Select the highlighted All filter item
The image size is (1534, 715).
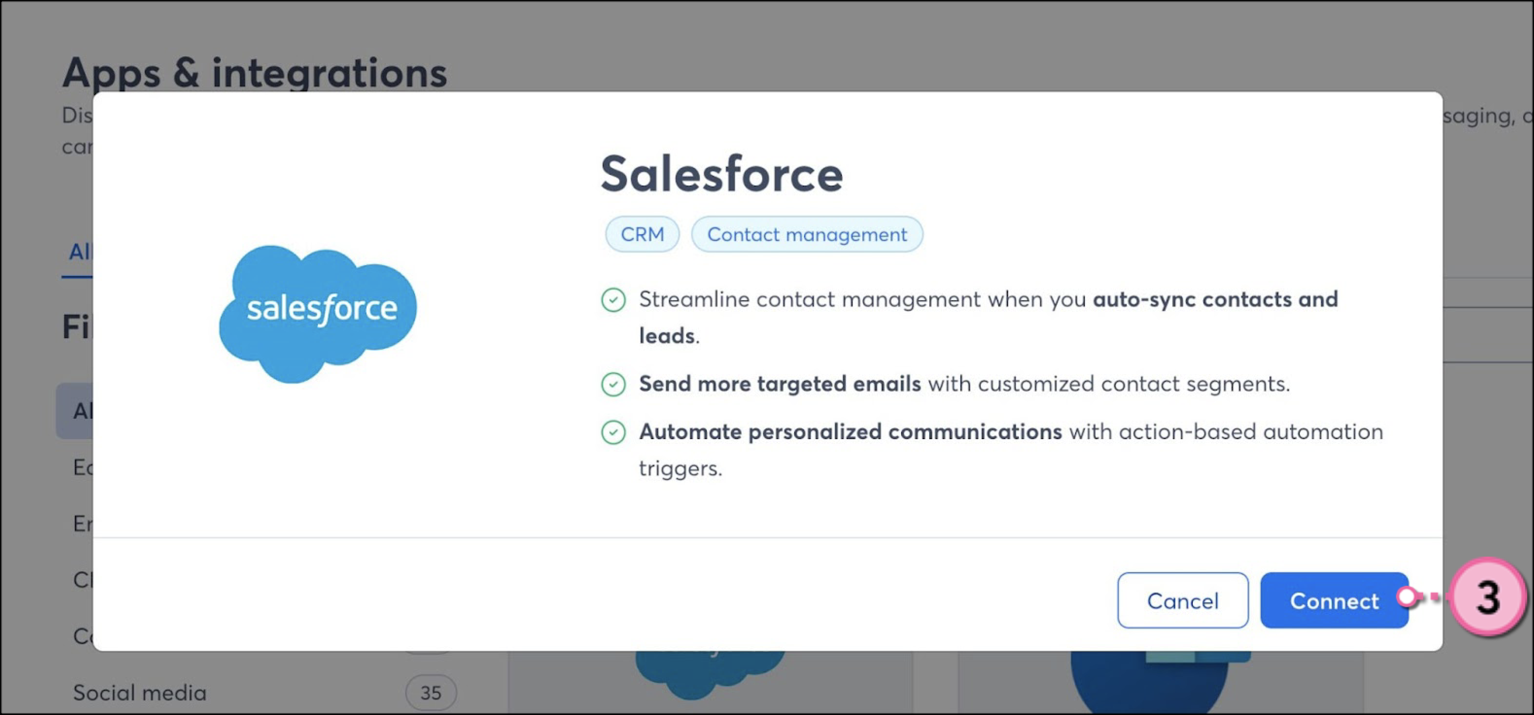click(x=75, y=411)
